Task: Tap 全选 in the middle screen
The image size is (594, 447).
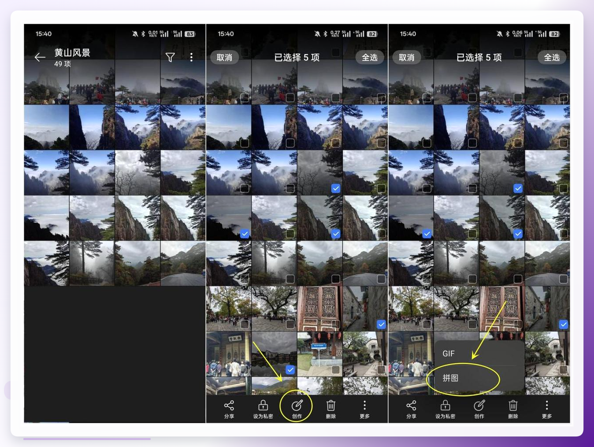Action: 370,57
